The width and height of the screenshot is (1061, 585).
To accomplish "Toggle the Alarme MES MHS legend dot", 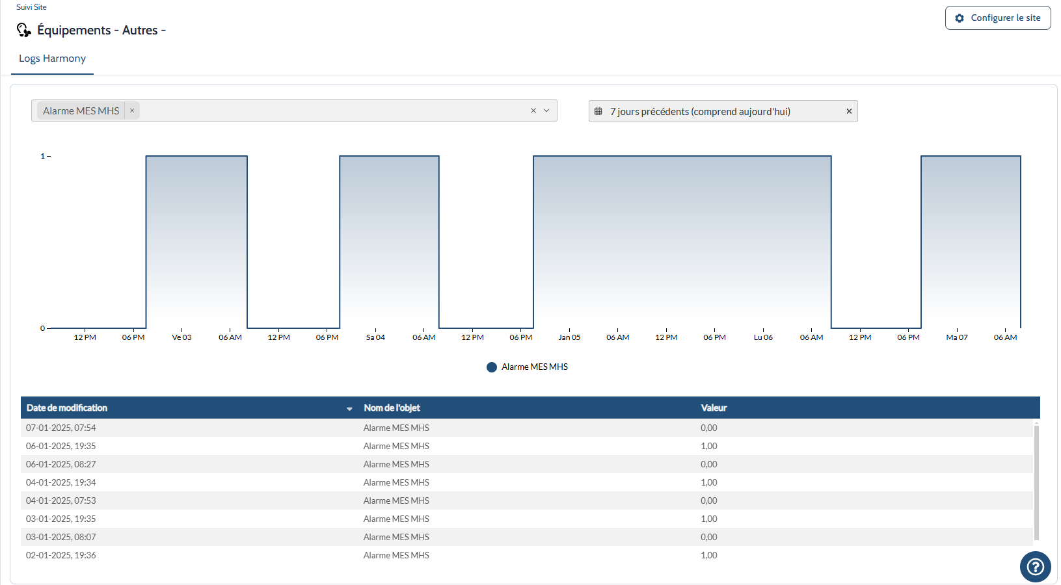I will point(492,367).
